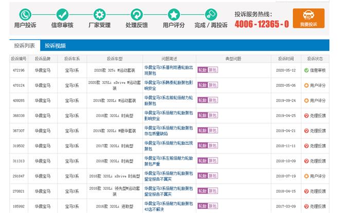Click the 轮胎 tag in row 291847

click(203, 176)
